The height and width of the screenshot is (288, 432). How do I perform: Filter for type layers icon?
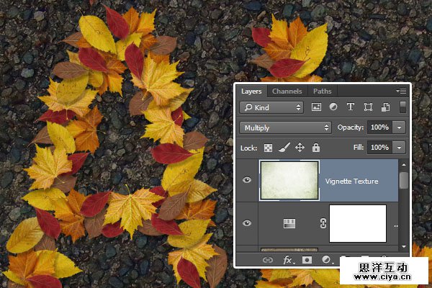(351, 107)
